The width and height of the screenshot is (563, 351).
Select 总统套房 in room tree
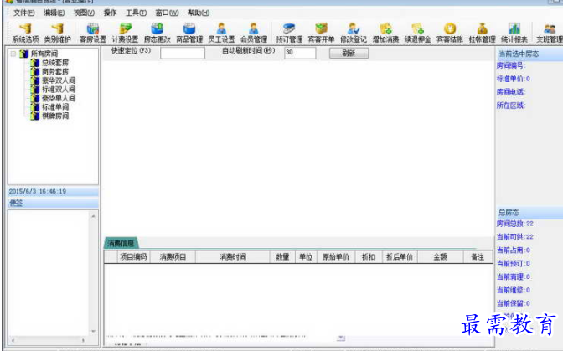click(55, 63)
